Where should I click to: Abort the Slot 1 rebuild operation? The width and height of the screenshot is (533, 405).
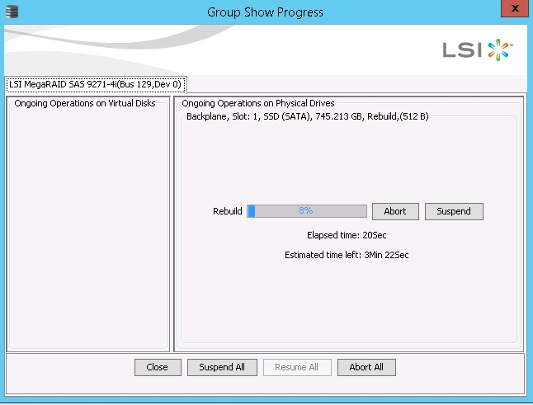[395, 211]
